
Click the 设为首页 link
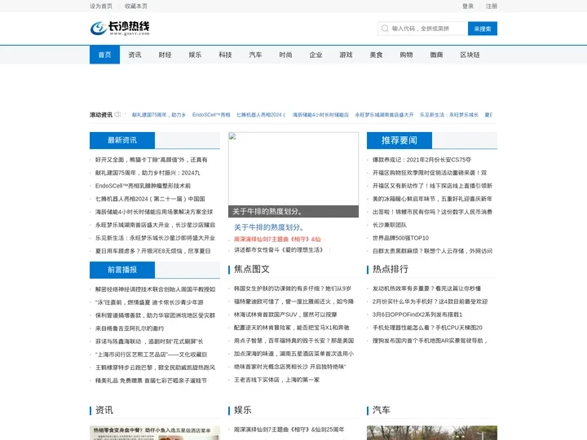pos(101,6)
